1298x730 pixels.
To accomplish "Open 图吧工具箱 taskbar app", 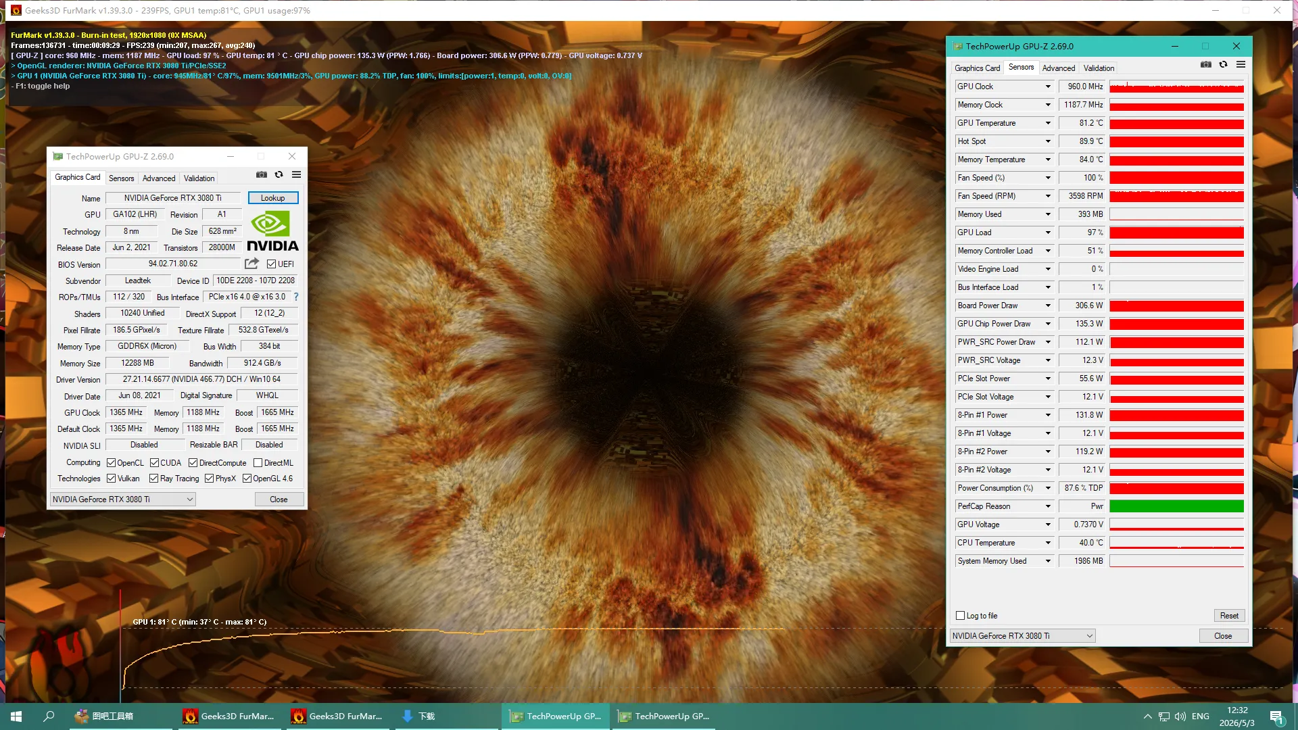I will tap(122, 716).
